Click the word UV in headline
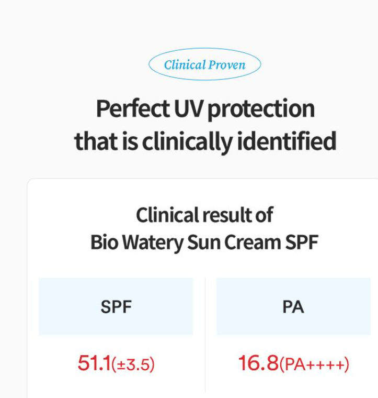The width and height of the screenshot is (378, 398). click(189, 108)
